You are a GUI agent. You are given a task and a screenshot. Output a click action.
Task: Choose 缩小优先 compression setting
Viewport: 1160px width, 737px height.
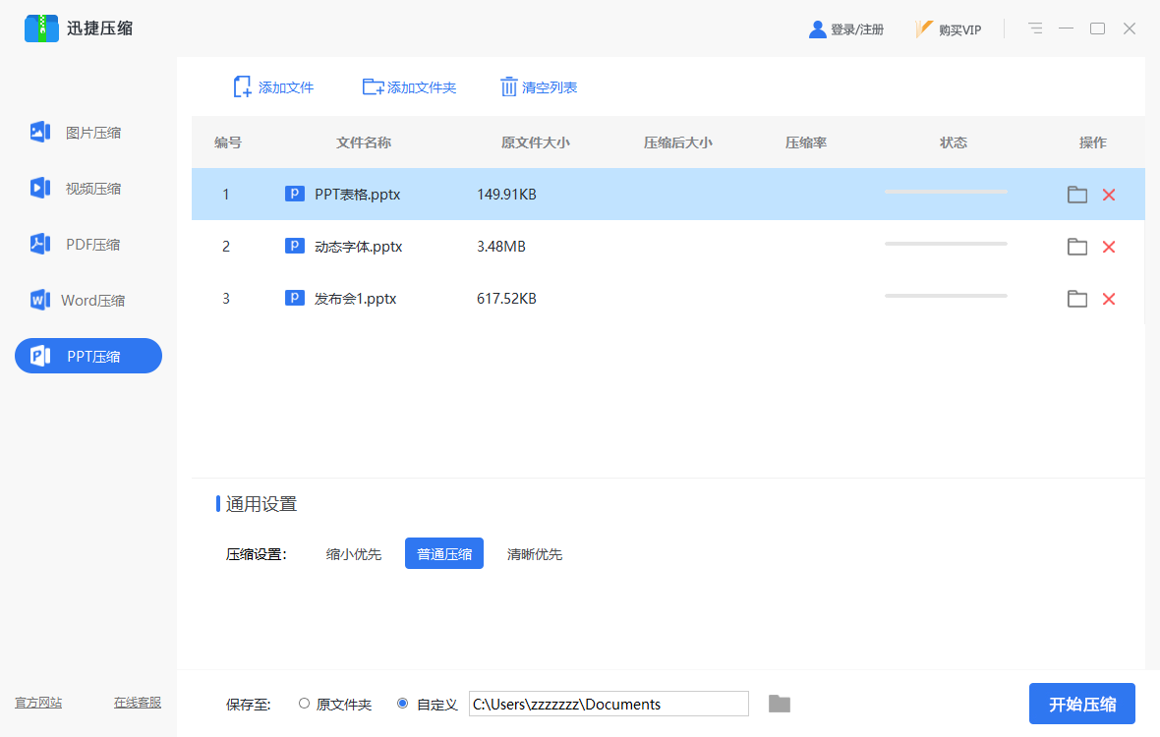tap(354, 554)
